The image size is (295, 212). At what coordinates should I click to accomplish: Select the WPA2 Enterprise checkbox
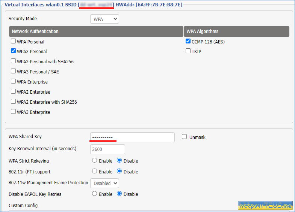coord(14,92)
